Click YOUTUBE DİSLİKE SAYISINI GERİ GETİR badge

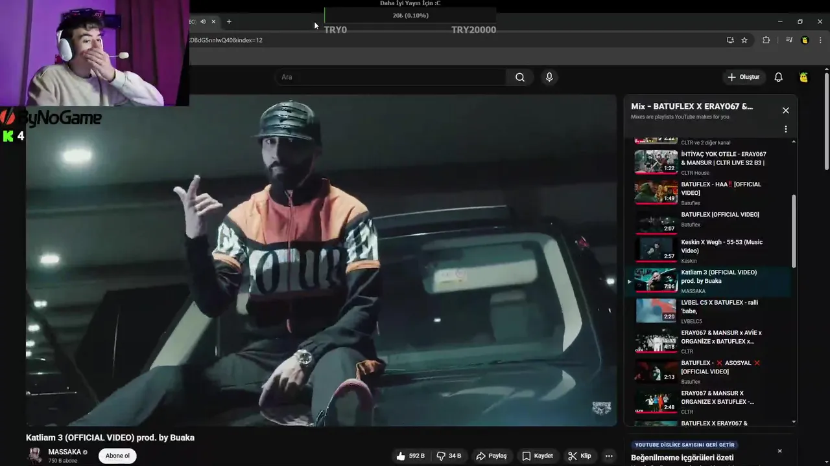tap(685, 445)
